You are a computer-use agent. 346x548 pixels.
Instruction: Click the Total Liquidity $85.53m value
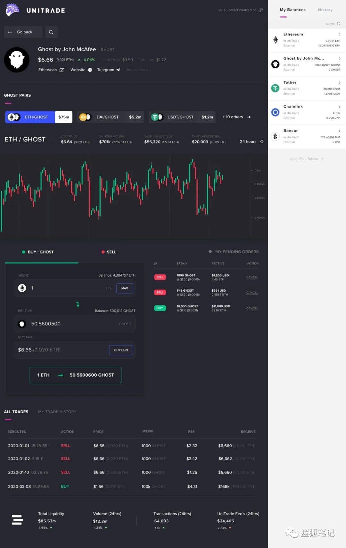point(47,521)
